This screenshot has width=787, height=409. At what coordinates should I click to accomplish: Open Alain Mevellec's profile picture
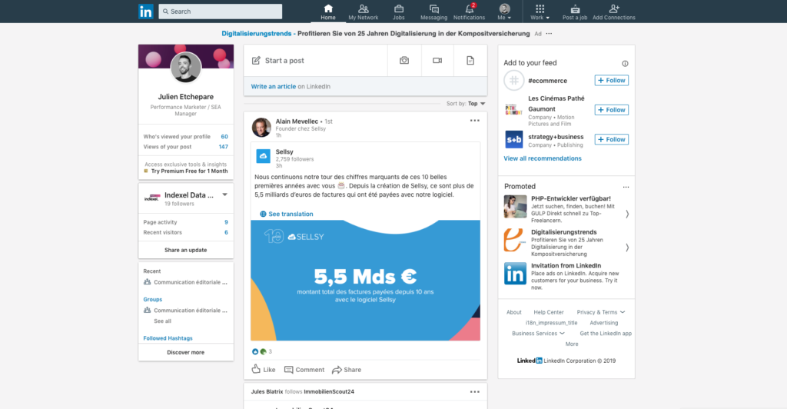[x=261, y=128]
